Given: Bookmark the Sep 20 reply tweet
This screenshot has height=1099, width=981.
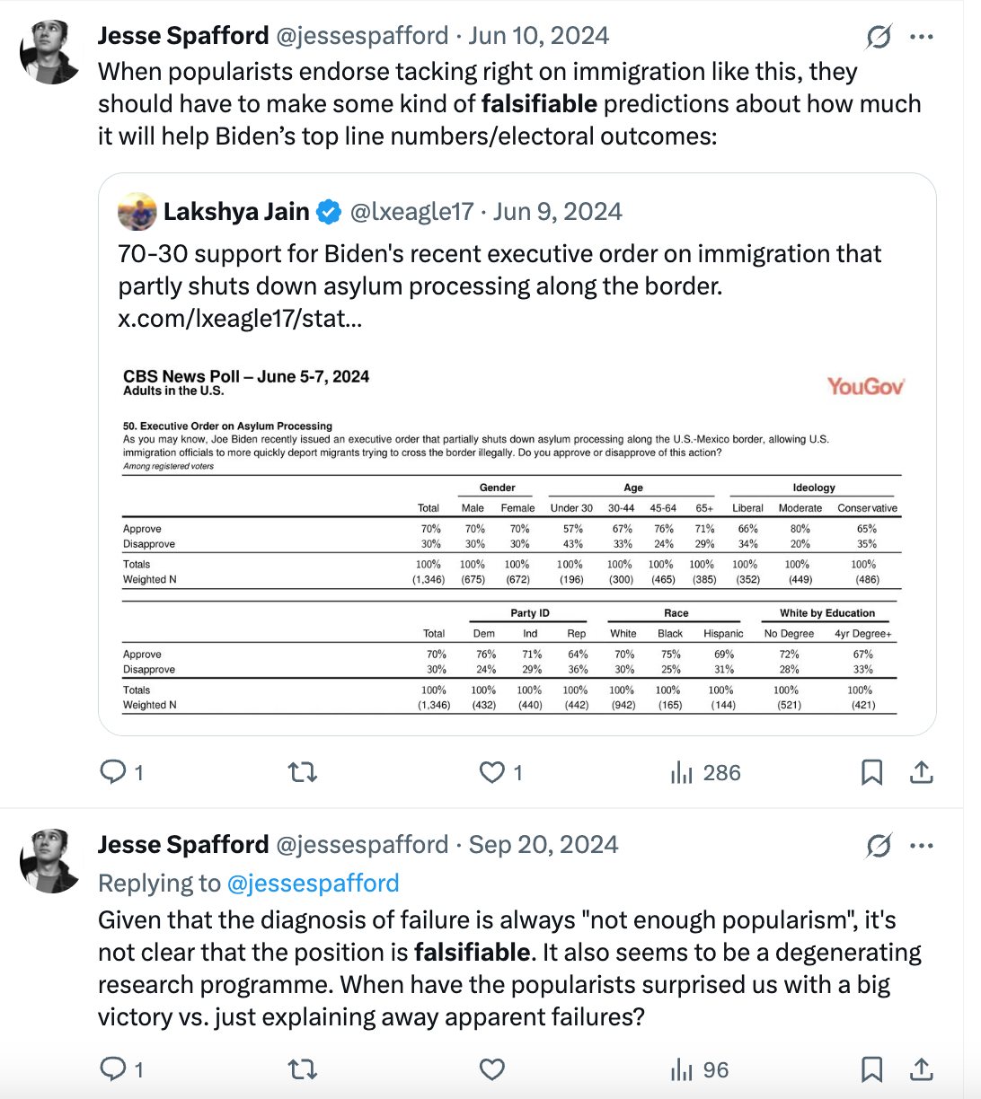Looking at the screenshot, I should 871,1069.
